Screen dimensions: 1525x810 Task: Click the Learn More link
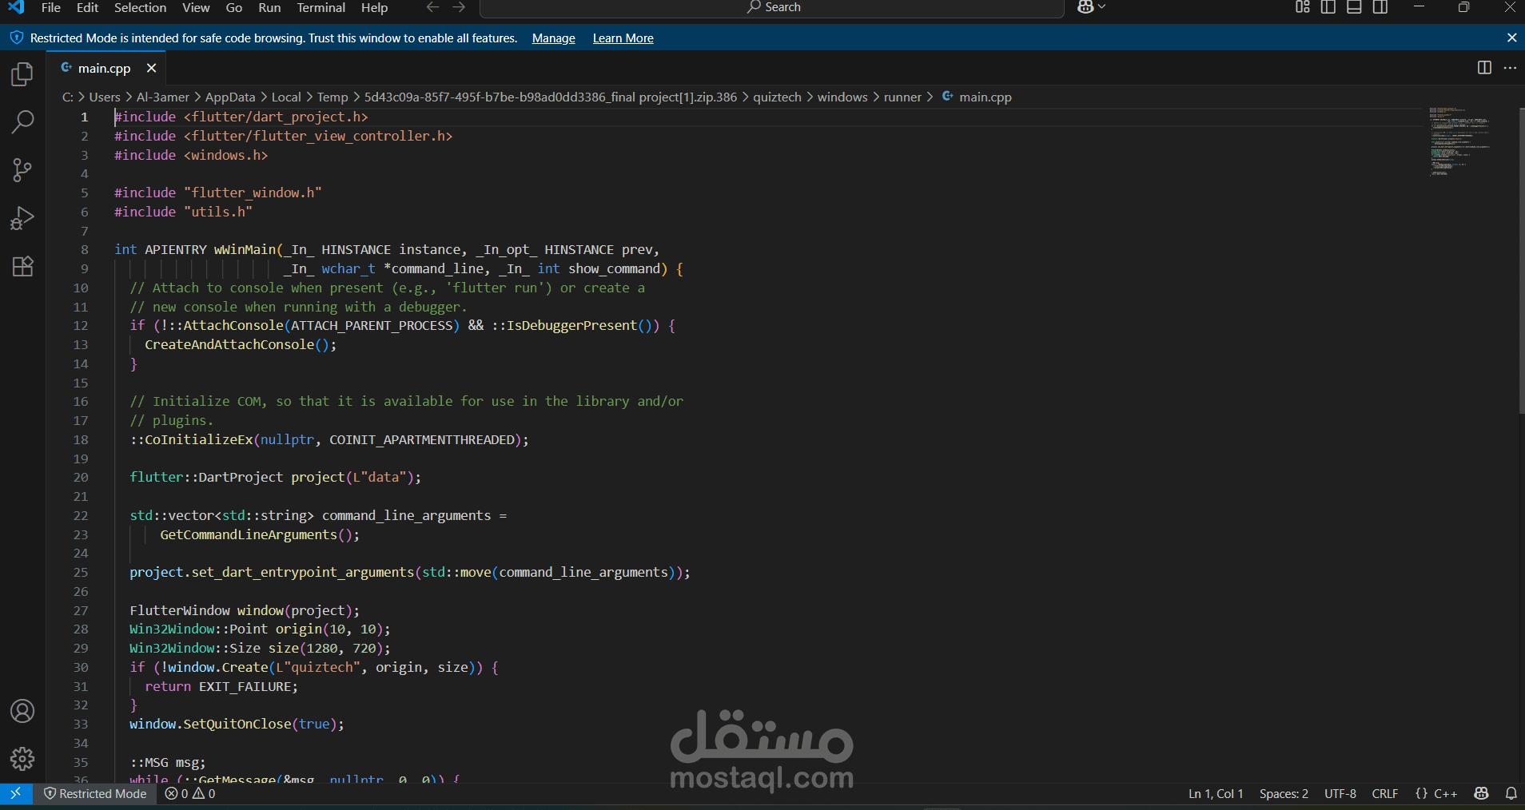[x=623, y=38]
